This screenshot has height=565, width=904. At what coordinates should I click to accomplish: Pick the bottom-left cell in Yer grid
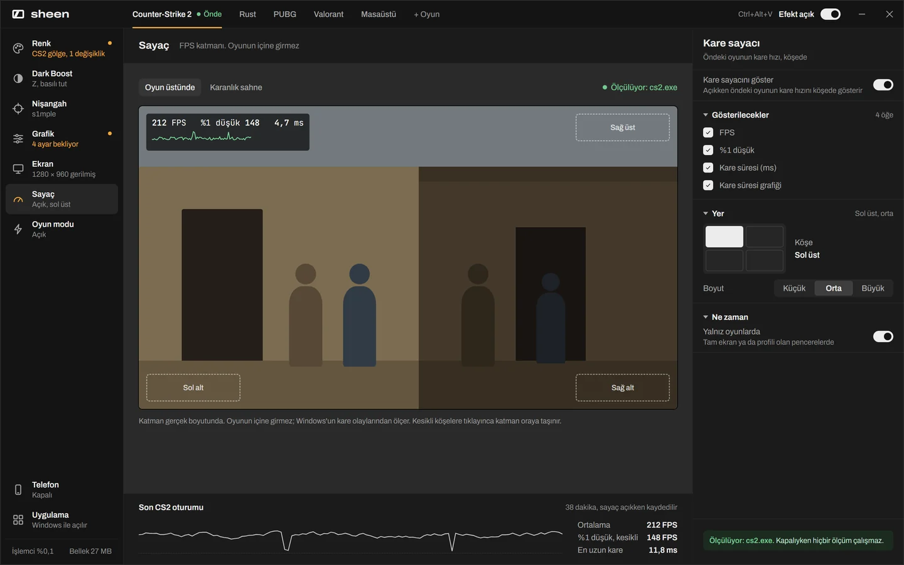724,260
